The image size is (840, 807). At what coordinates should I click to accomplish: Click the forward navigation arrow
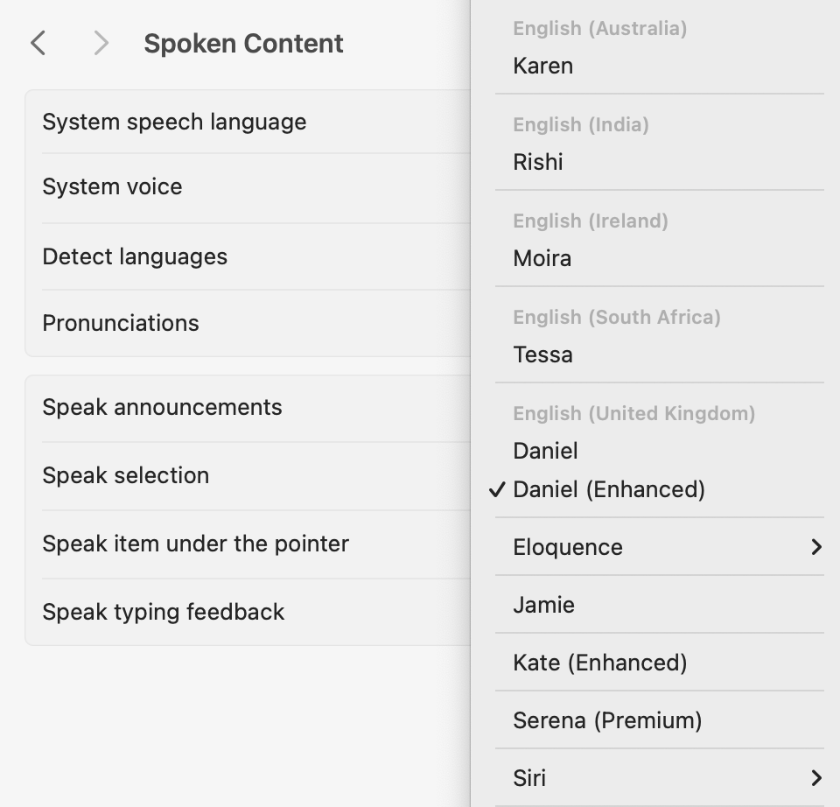click(x=101, y=43)
